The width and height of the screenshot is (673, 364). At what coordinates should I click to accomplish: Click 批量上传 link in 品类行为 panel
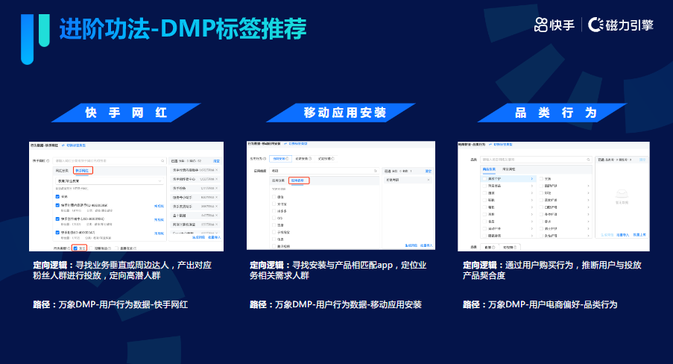tap(639, 235)
